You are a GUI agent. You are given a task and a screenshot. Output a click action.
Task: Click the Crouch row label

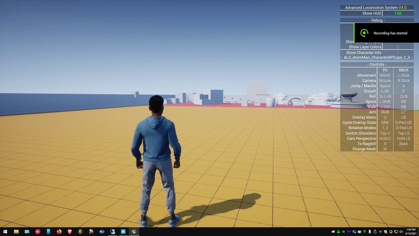pos(370,91)
